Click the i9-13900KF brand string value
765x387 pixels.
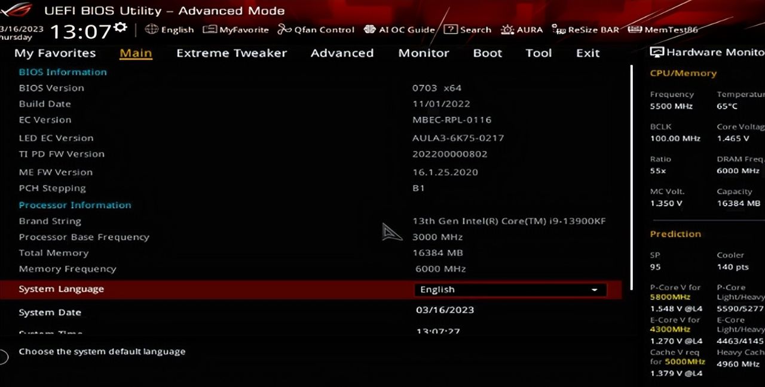tap(509, 221)
